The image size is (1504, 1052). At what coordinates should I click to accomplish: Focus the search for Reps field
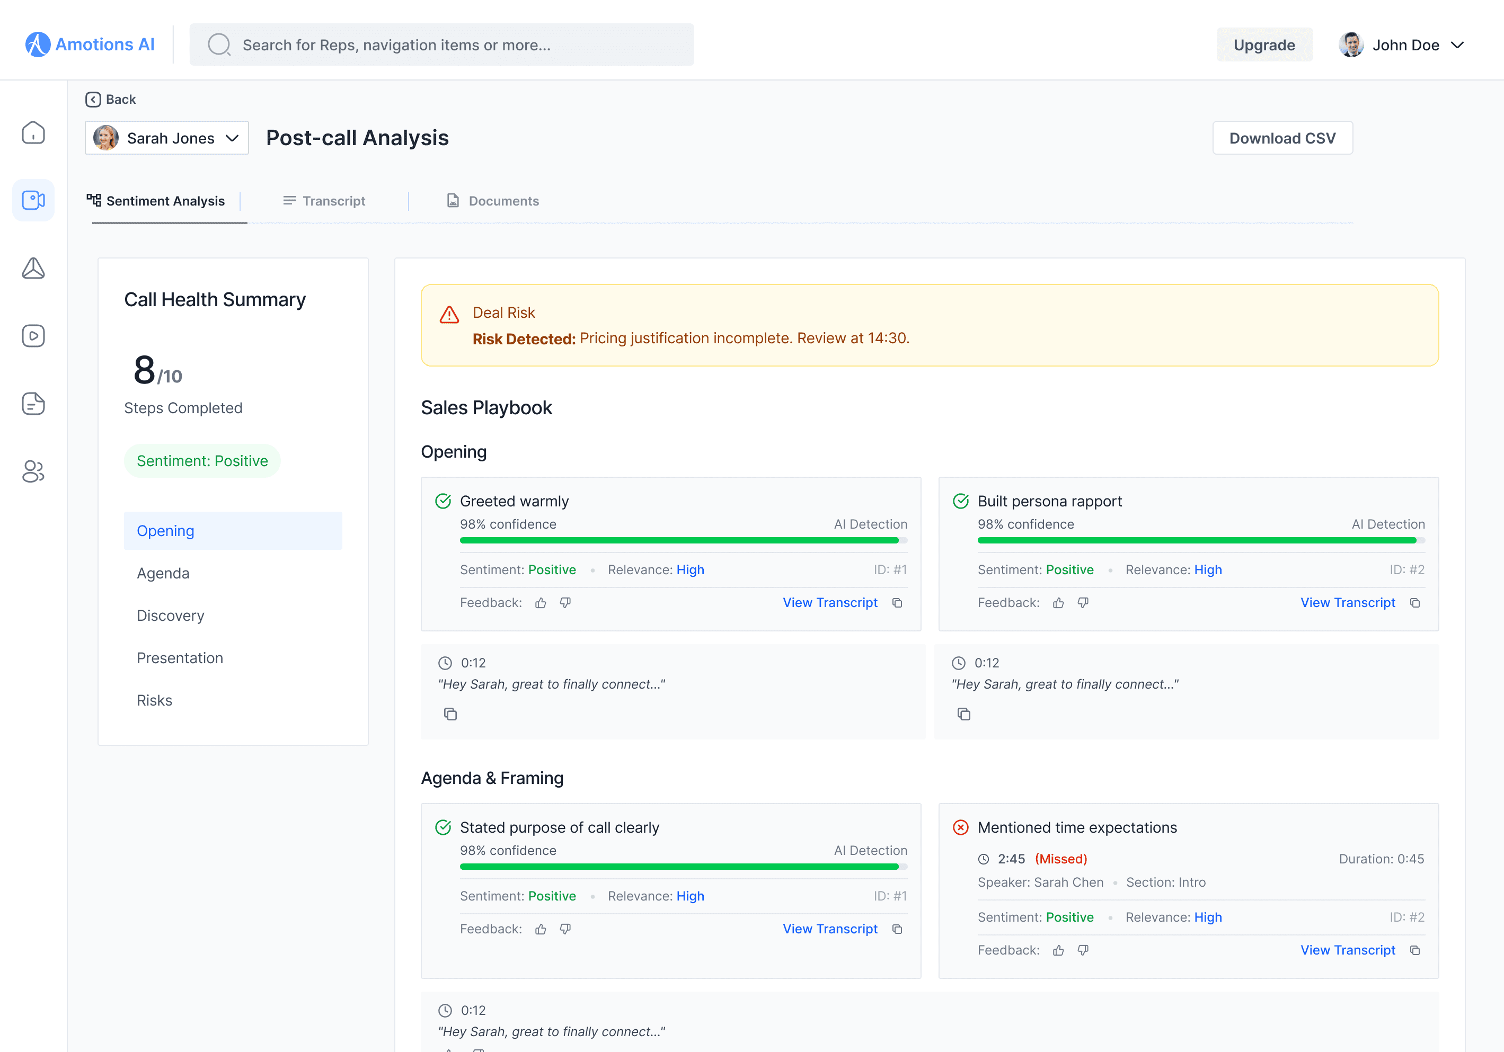click(x=441, y=45)
